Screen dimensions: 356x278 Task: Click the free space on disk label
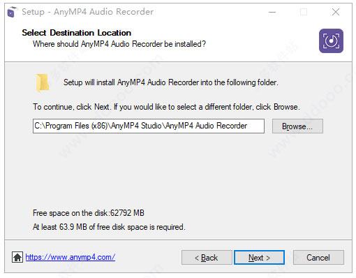point(89,213)
